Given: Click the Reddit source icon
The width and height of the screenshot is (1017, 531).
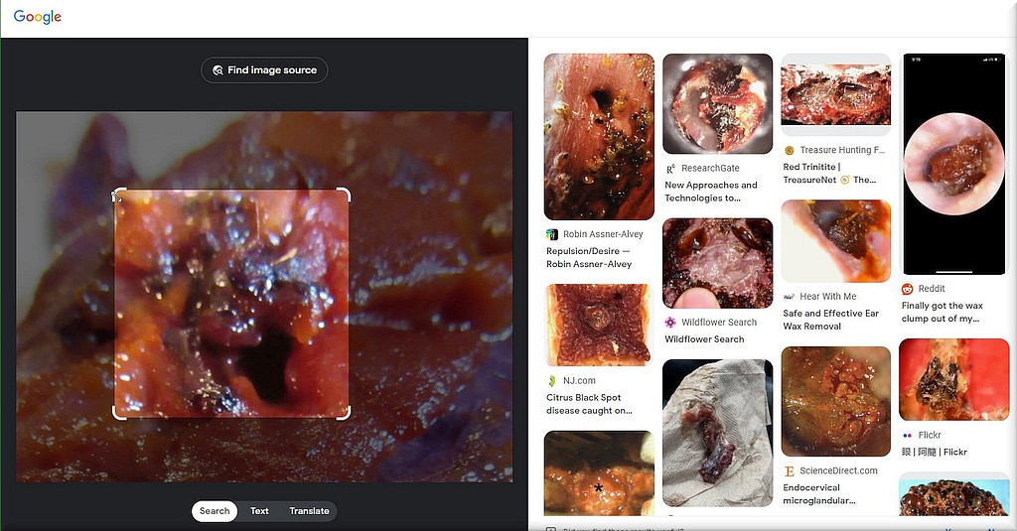Looking at the screenshot, I should (907, 289).
